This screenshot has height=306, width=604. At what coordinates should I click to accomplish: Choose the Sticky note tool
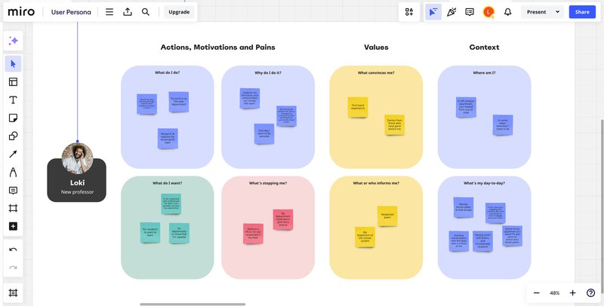14,118
